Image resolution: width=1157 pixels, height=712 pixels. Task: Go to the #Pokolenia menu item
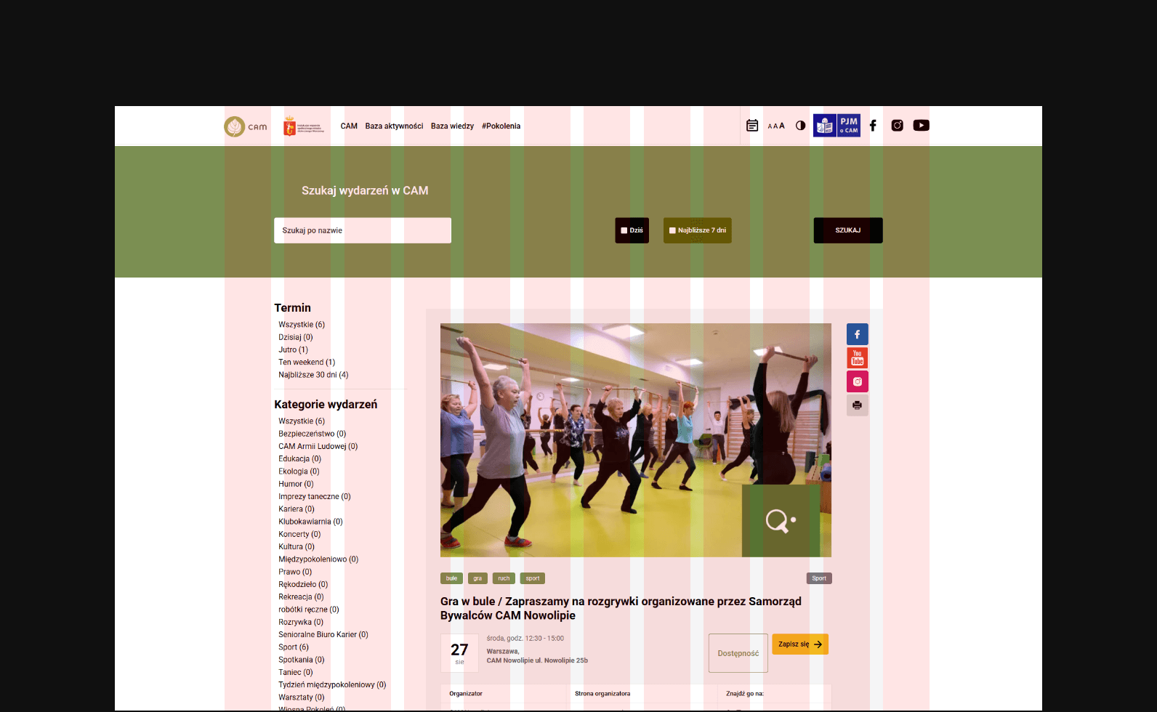(x=501, y=126)
